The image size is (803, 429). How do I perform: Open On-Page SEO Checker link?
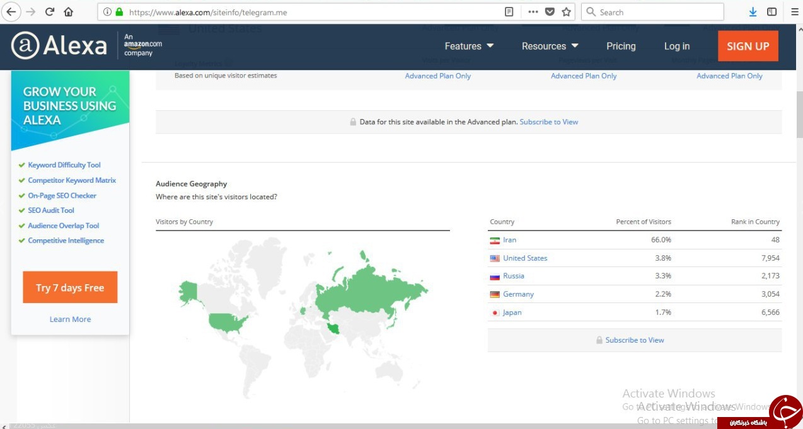62,195
